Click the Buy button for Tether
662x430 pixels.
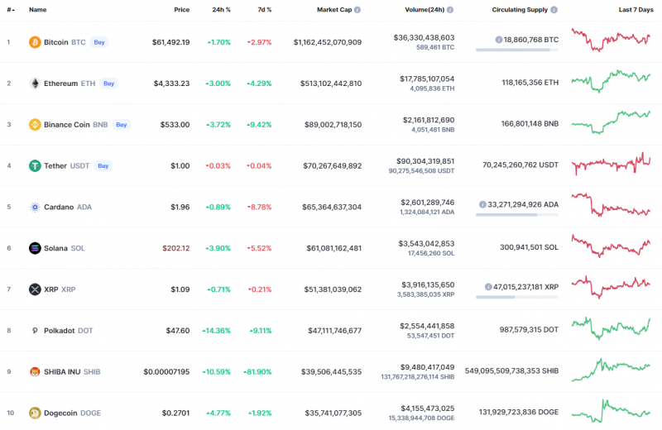pyautogui.click(x=103, y=166)
